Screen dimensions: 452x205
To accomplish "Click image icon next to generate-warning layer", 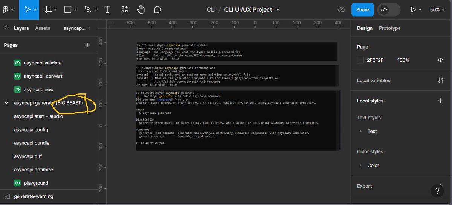I will point(7,196).
